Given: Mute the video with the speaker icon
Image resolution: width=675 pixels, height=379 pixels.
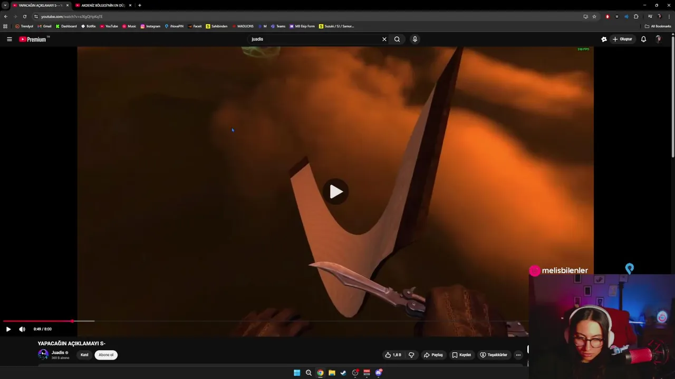Looking at the screenshot, I should (x=22, y=329).
